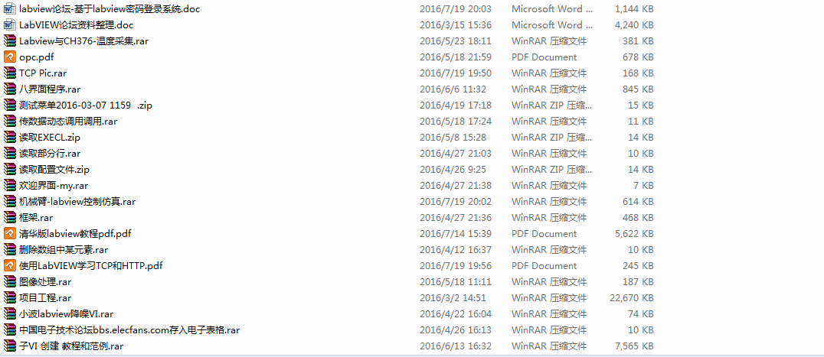824x357 pixels.
Task: Click the archive icon beside 子VI 创建 教程和范例.rar
Action: tap(10, 346)
